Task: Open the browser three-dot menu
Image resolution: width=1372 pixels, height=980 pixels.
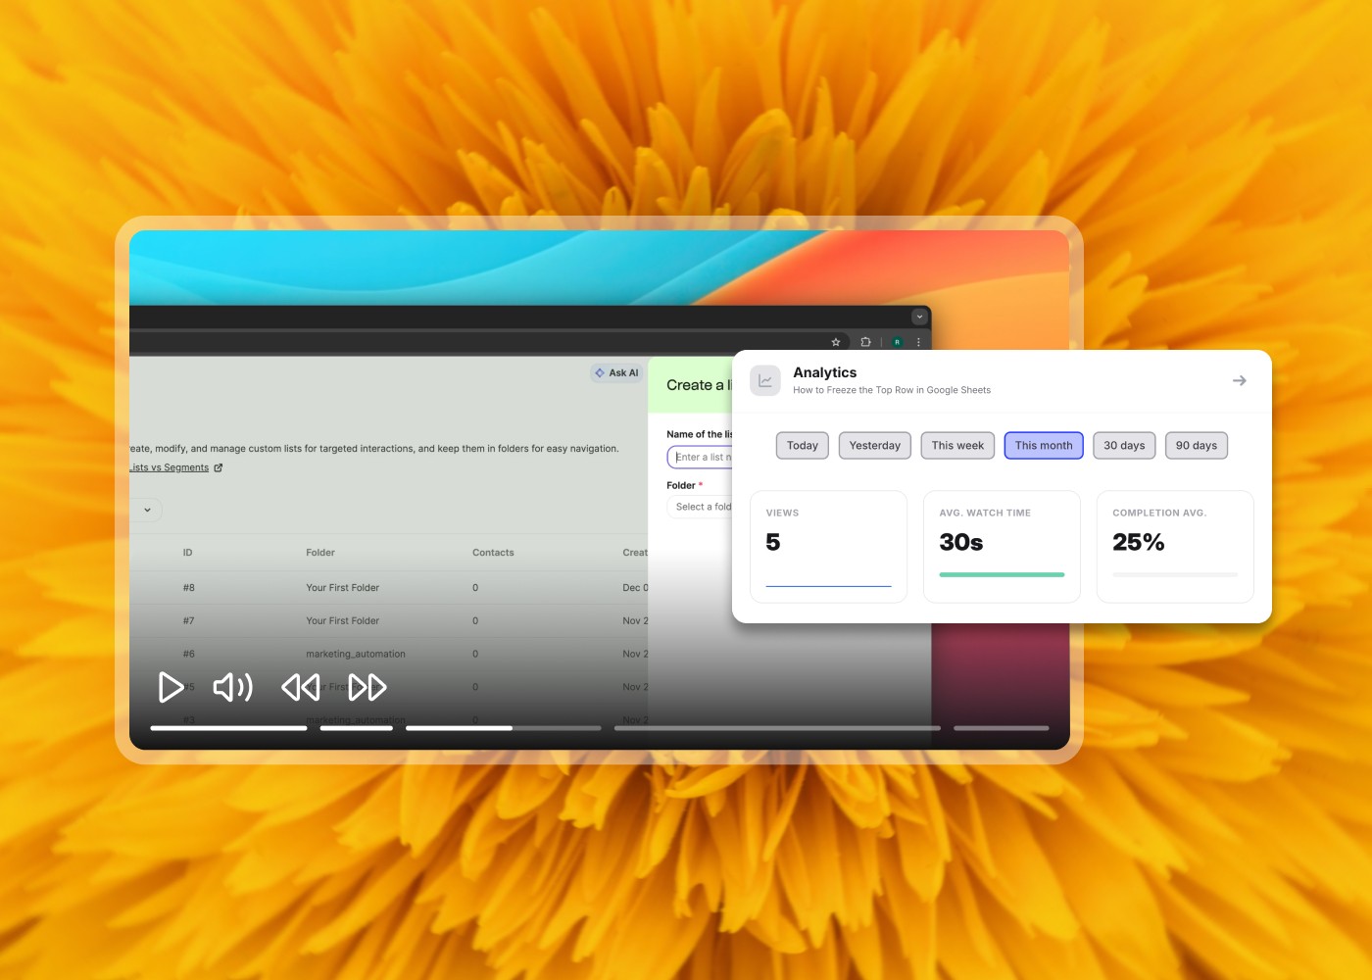Action: (x=918, y=342)
